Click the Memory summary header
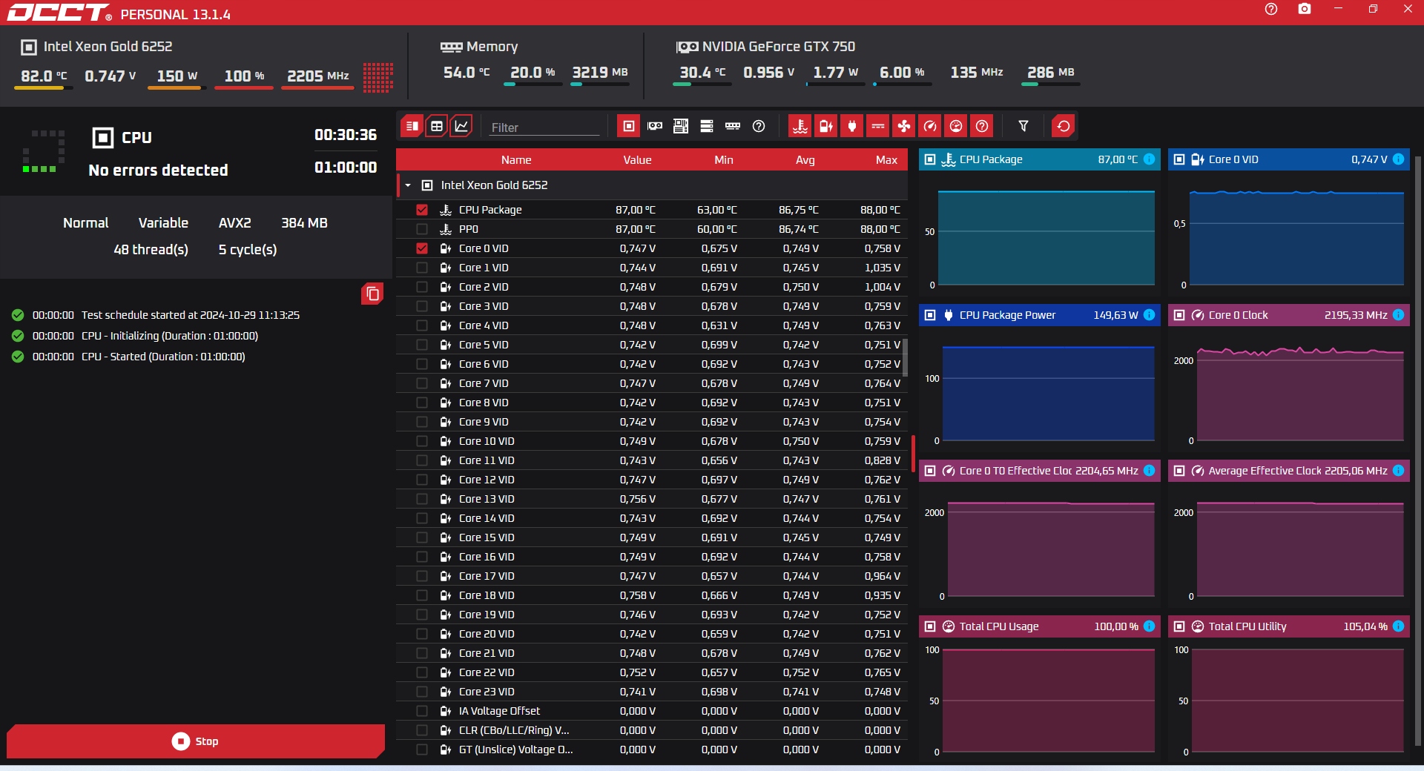This screenshot has height=771, width=1424. pyautogui.click(x=479, y=47)
